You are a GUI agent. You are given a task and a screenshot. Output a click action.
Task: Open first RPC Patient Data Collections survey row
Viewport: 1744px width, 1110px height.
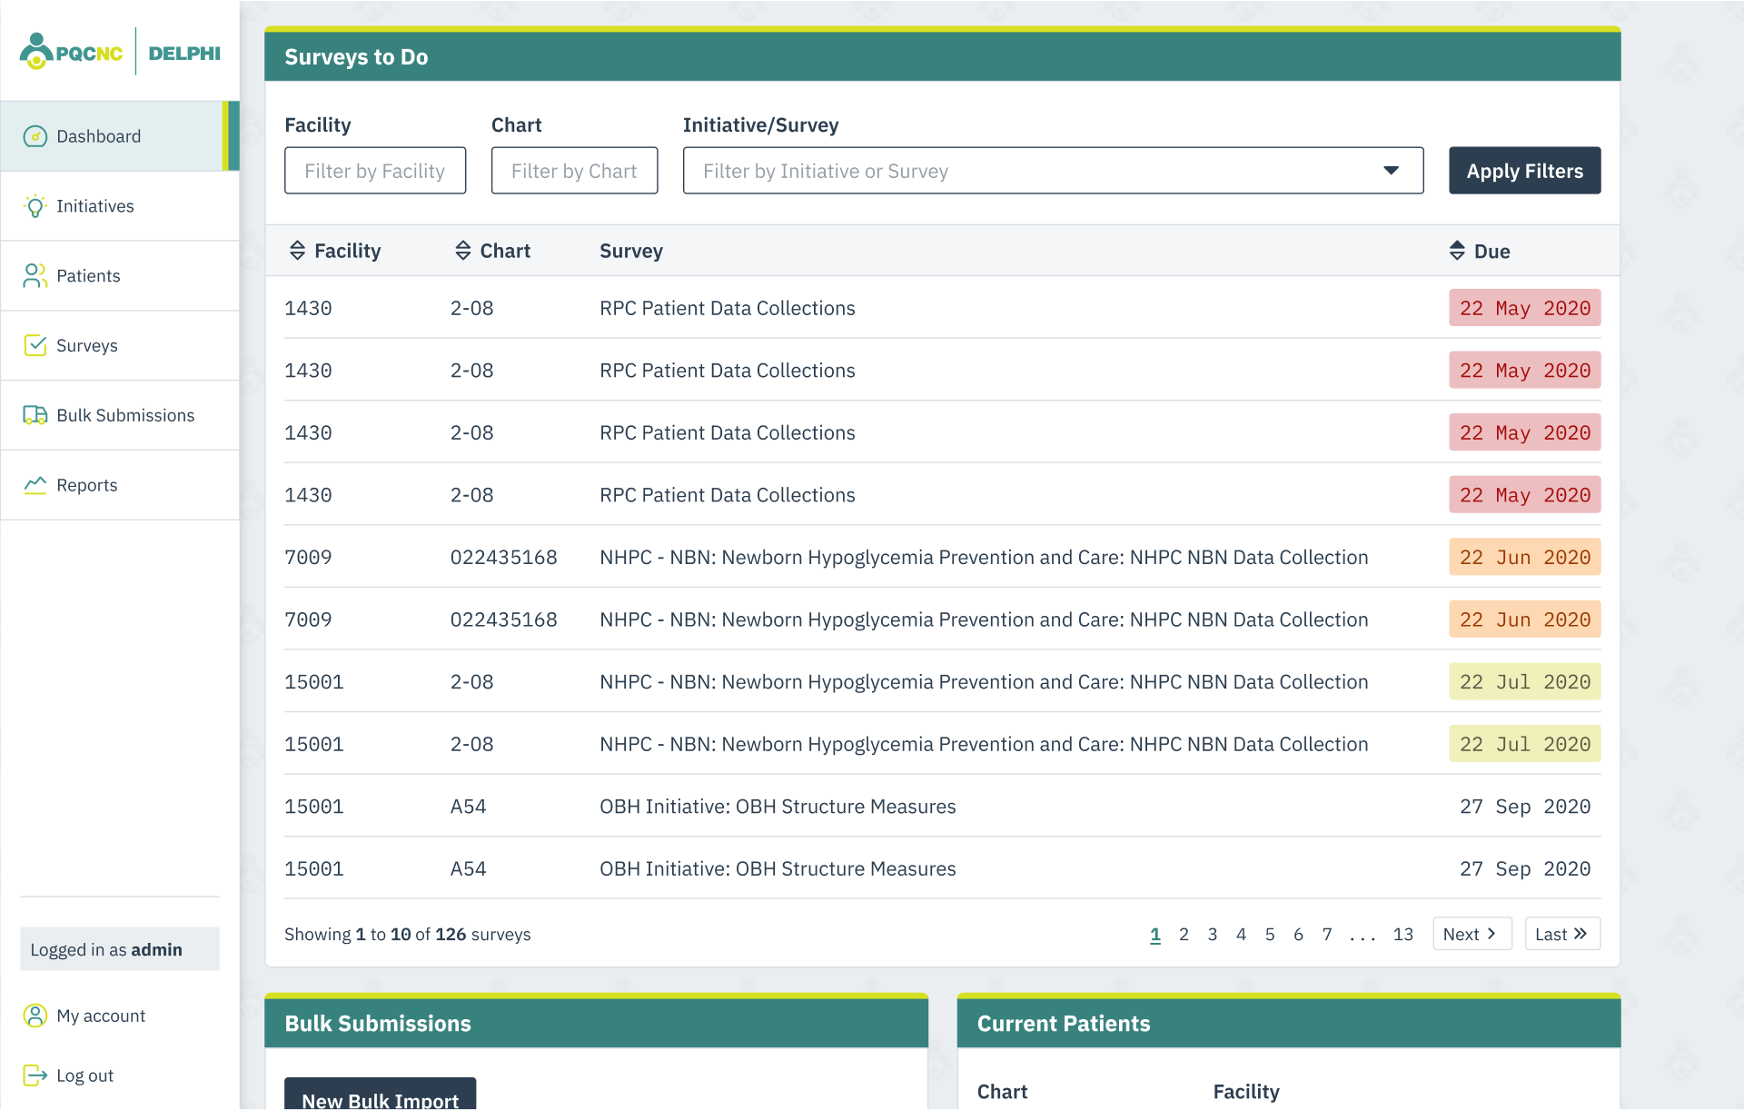tap(942, 308)
